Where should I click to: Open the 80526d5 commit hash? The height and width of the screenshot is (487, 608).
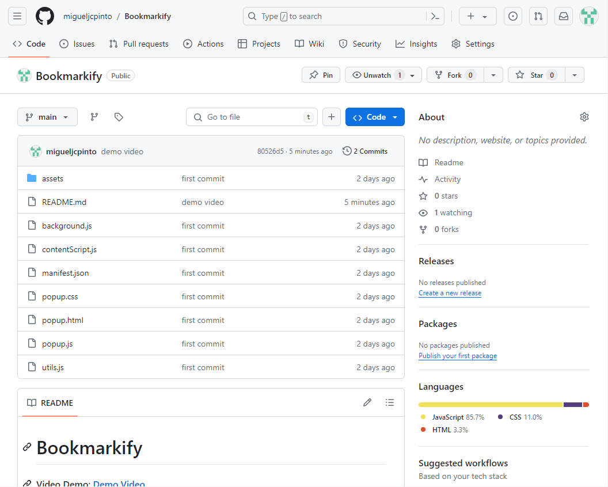pos(270,151)
